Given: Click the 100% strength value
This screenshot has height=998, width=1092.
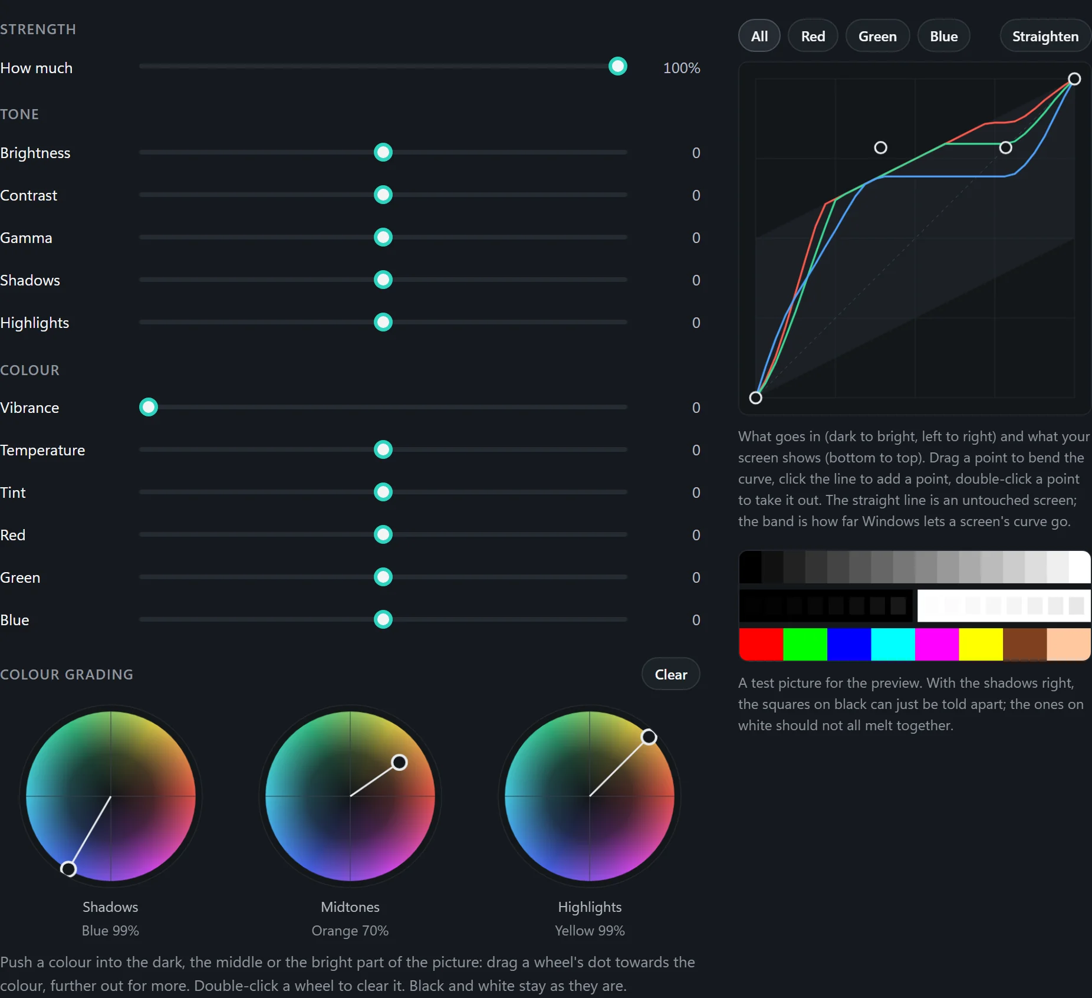Looking at the screenshot, I should (682, 68).
